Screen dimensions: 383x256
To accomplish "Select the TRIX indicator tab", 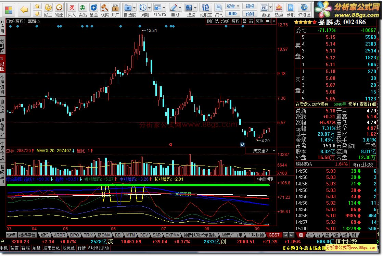I will (88, 235).
